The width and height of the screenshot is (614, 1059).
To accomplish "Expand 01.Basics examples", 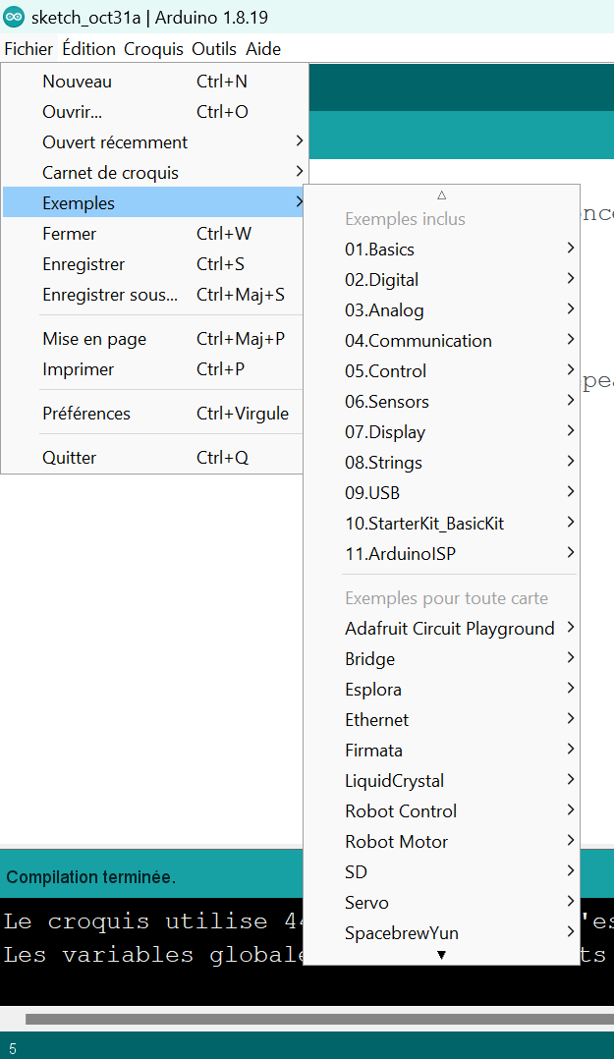I will click(442, 250).
